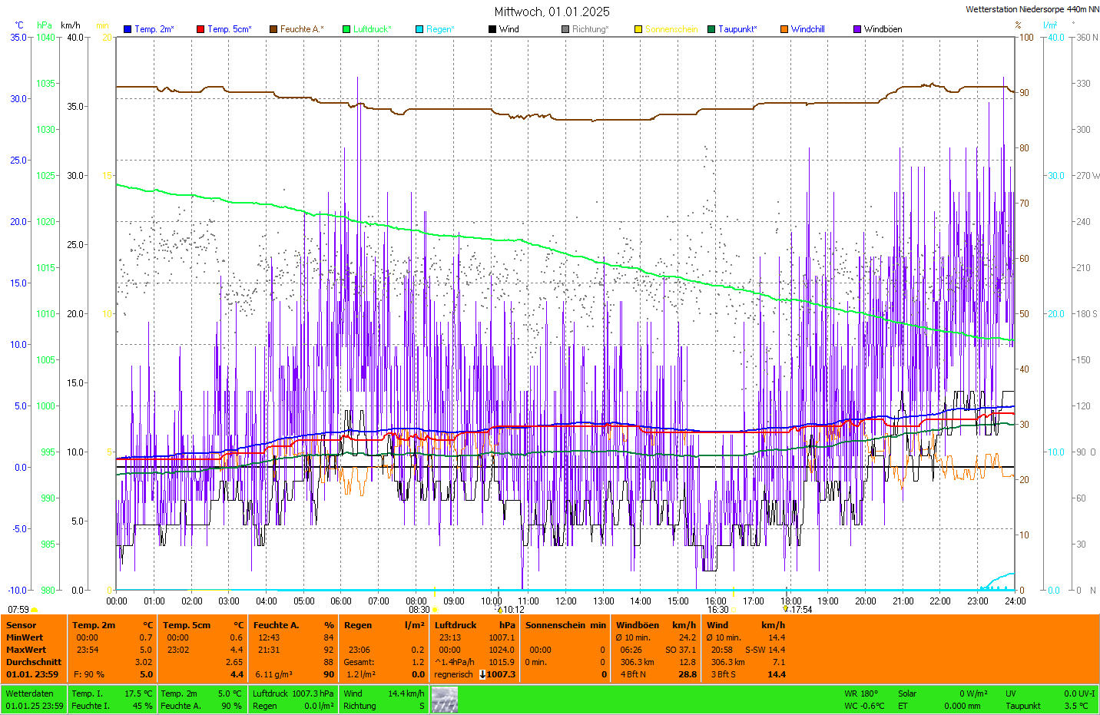
Task: Select the purple Windböen legend square
Action: pyautogui.click(x=857, y=29)
